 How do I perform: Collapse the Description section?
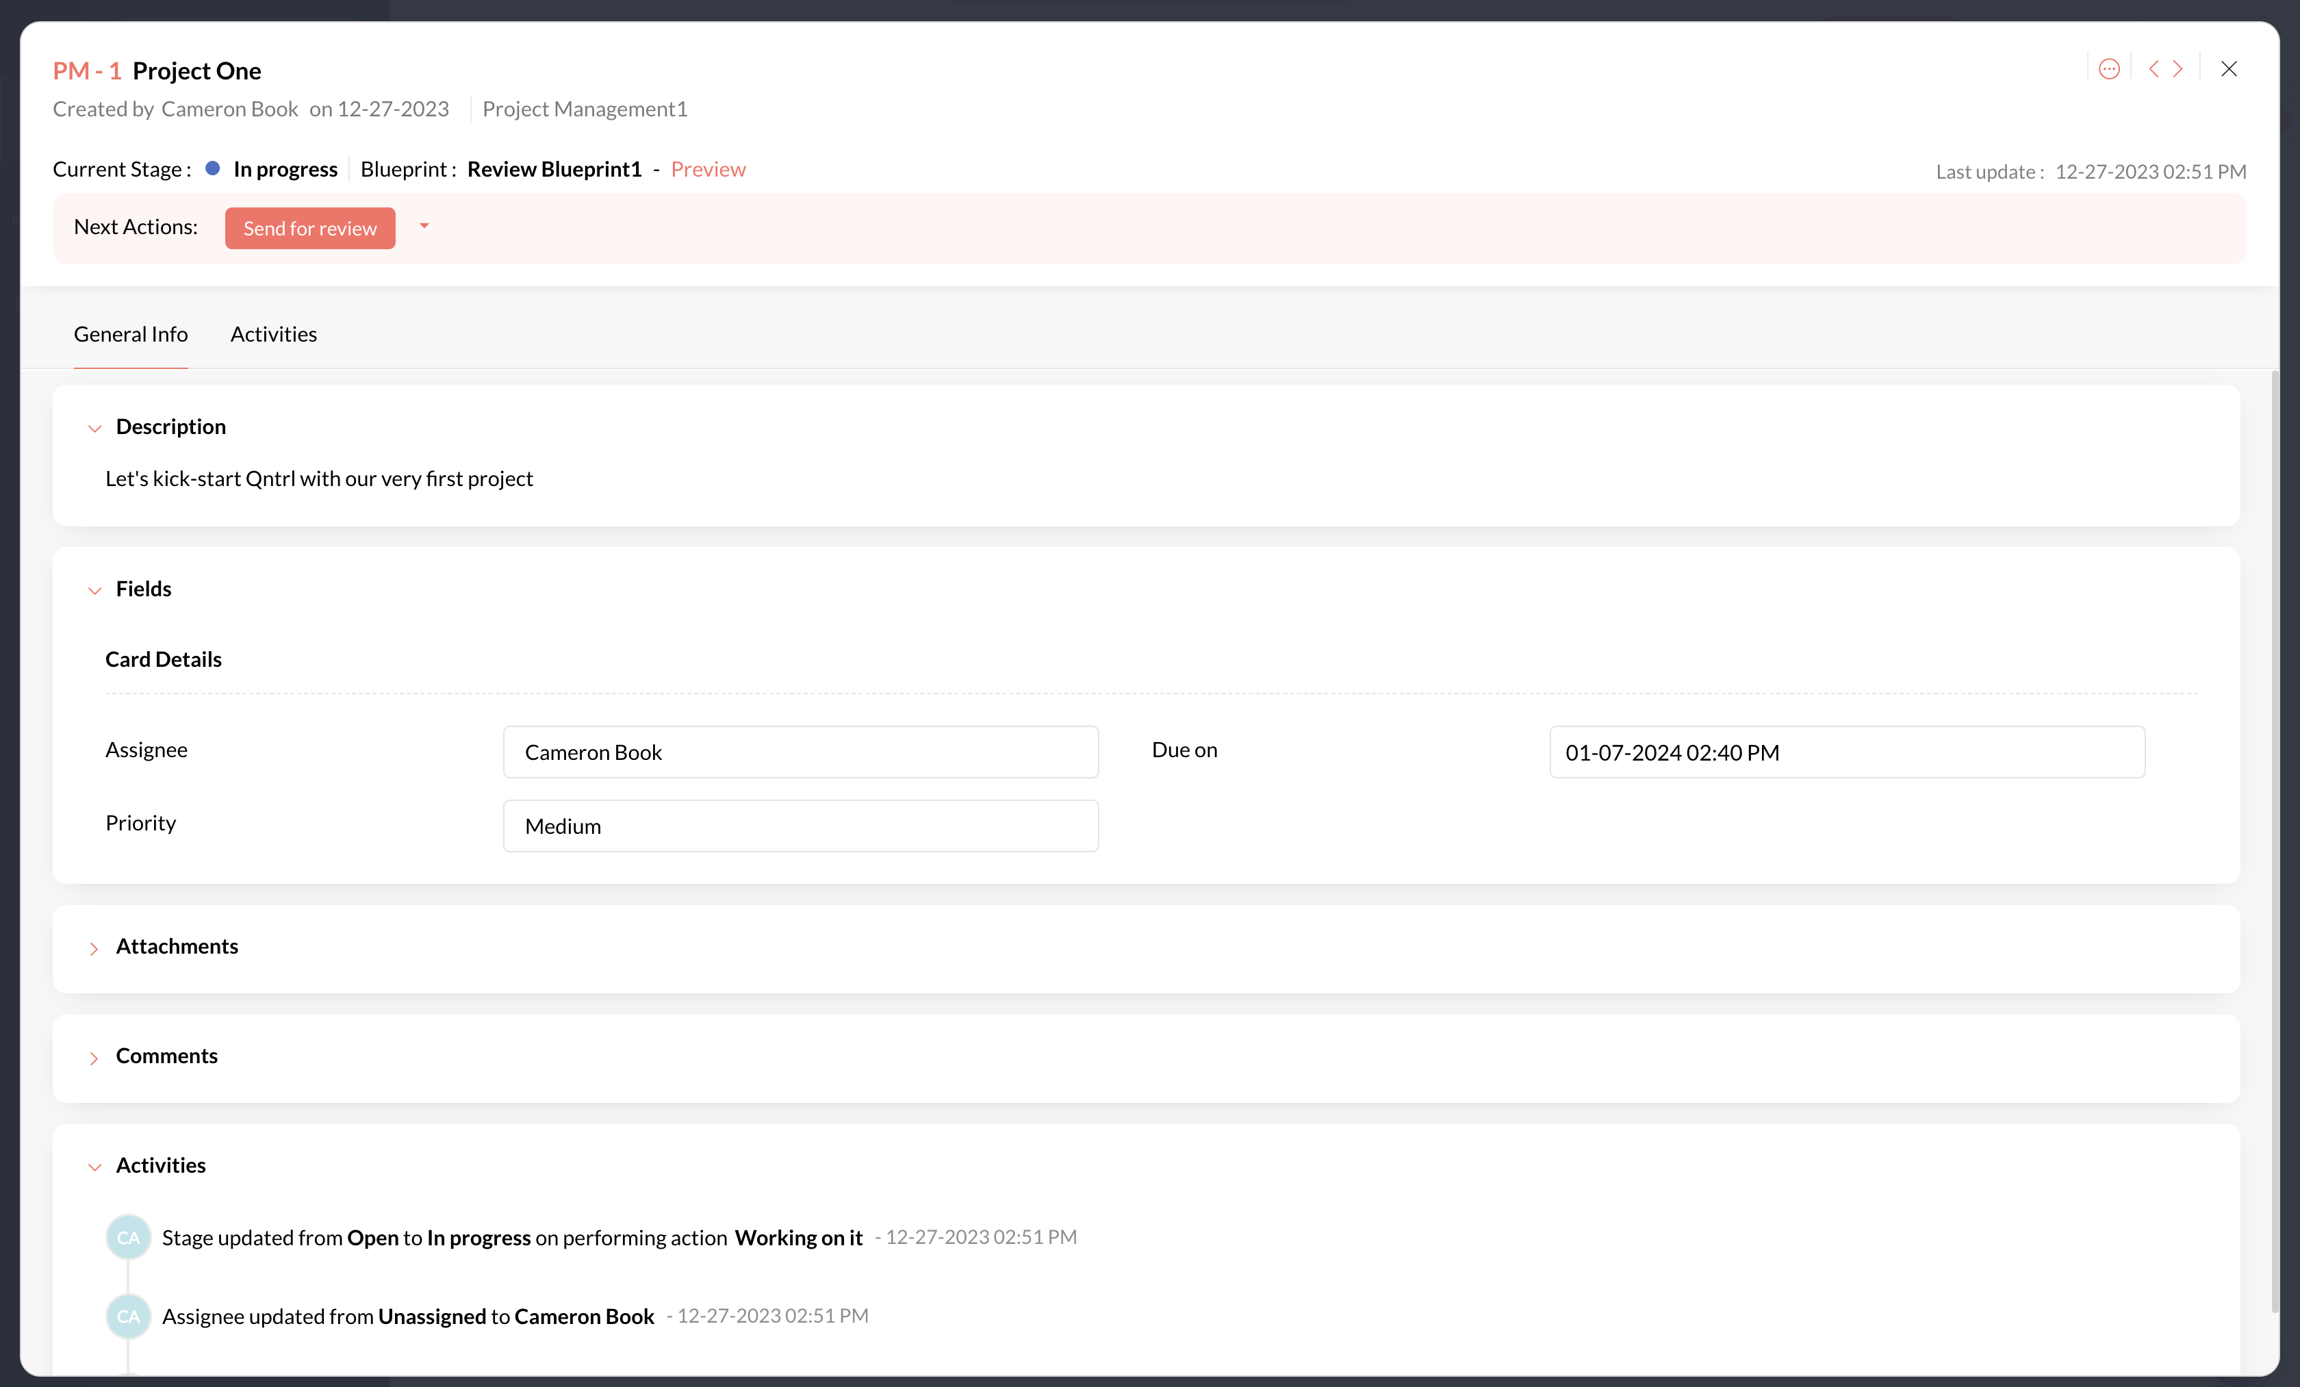[94, 429]
